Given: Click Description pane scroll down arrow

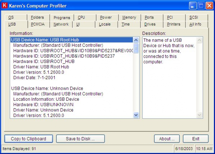Looking at the screenshot, I should pyautogui.click(x=199, y=115).
